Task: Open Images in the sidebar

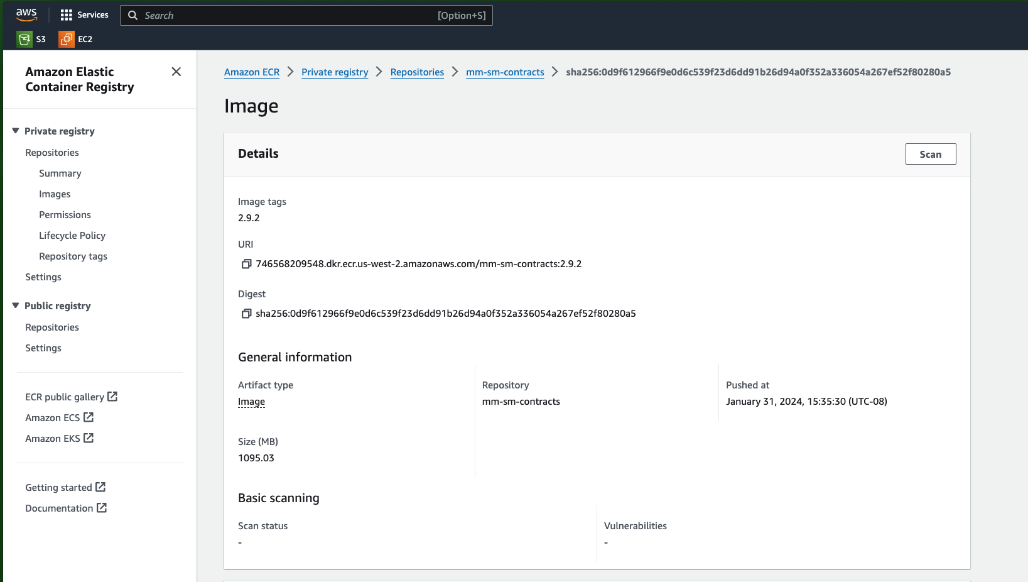Action: (55, 194)
